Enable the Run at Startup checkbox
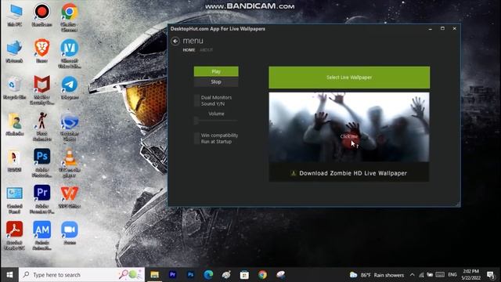 pyautogui.click(x=196, y=142)
